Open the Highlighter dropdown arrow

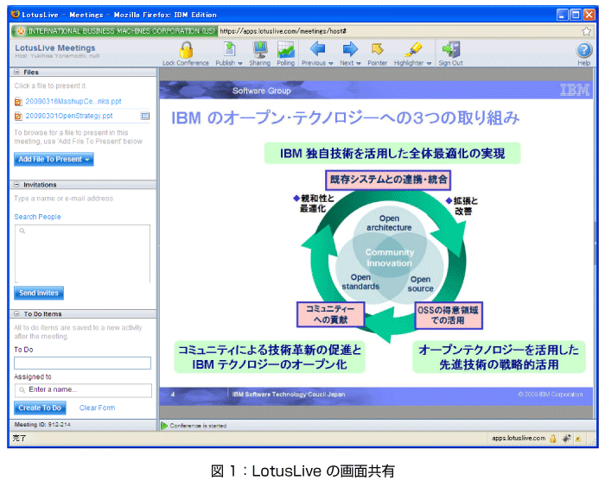[x=429, y=63]
